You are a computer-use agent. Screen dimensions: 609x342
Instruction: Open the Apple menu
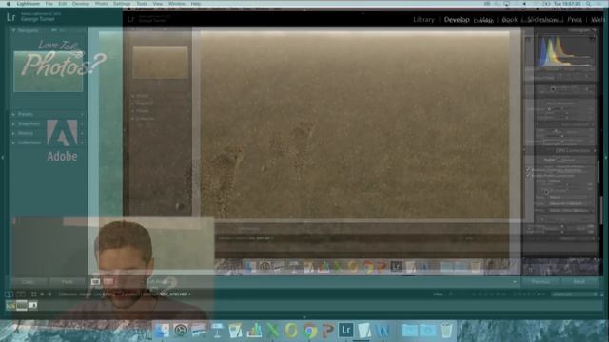(x=8, y=4)
